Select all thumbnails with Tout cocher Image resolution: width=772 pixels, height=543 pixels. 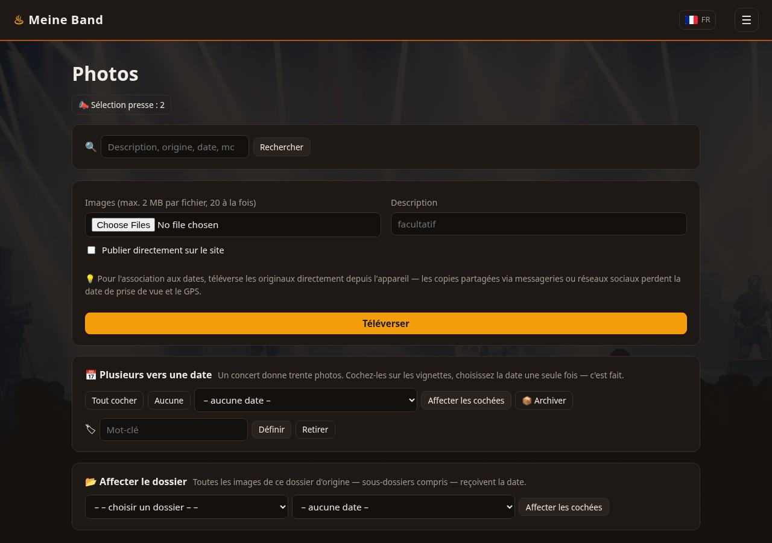pyautogui.click(x=115, y=401)
